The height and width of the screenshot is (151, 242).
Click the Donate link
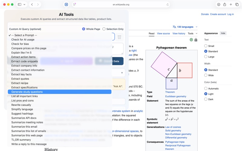tap(205, 14)
